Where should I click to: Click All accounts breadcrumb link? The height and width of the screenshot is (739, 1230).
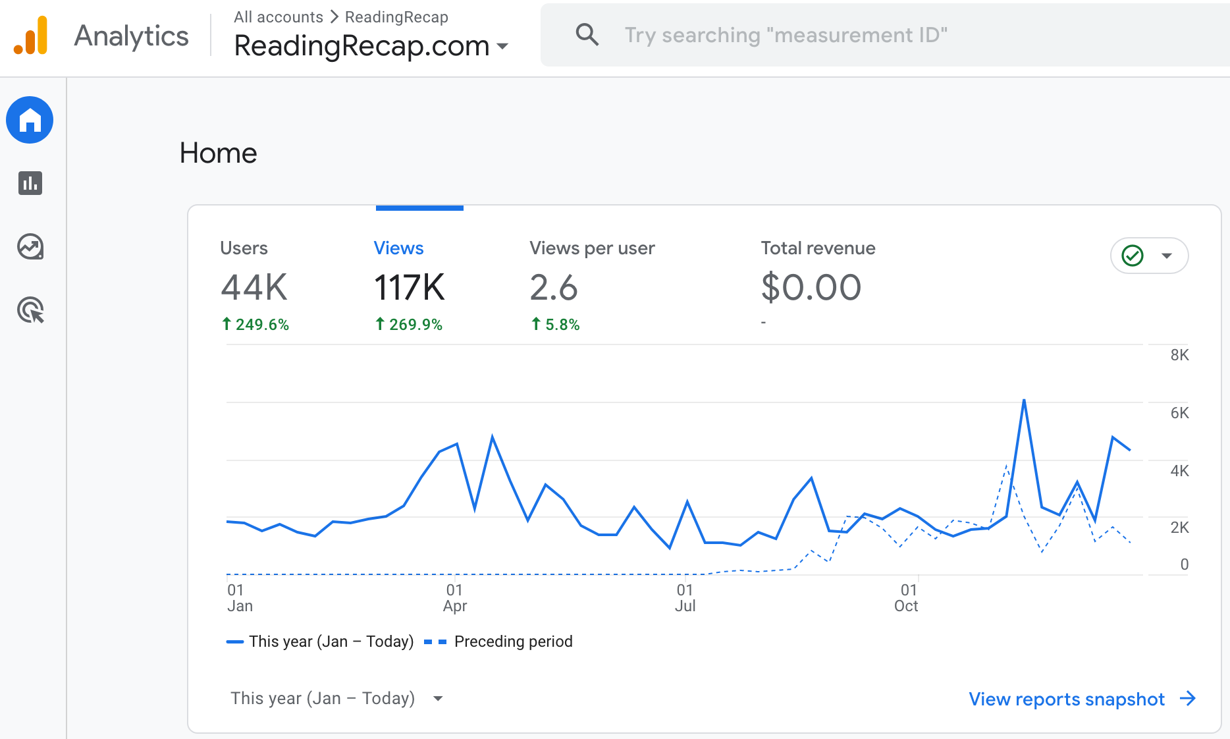[x=279, y=16]
